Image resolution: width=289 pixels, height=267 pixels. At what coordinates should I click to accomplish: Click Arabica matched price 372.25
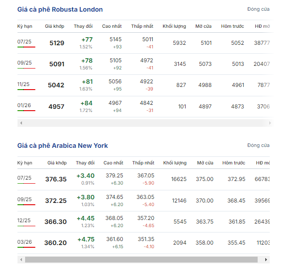pos(56,201)
